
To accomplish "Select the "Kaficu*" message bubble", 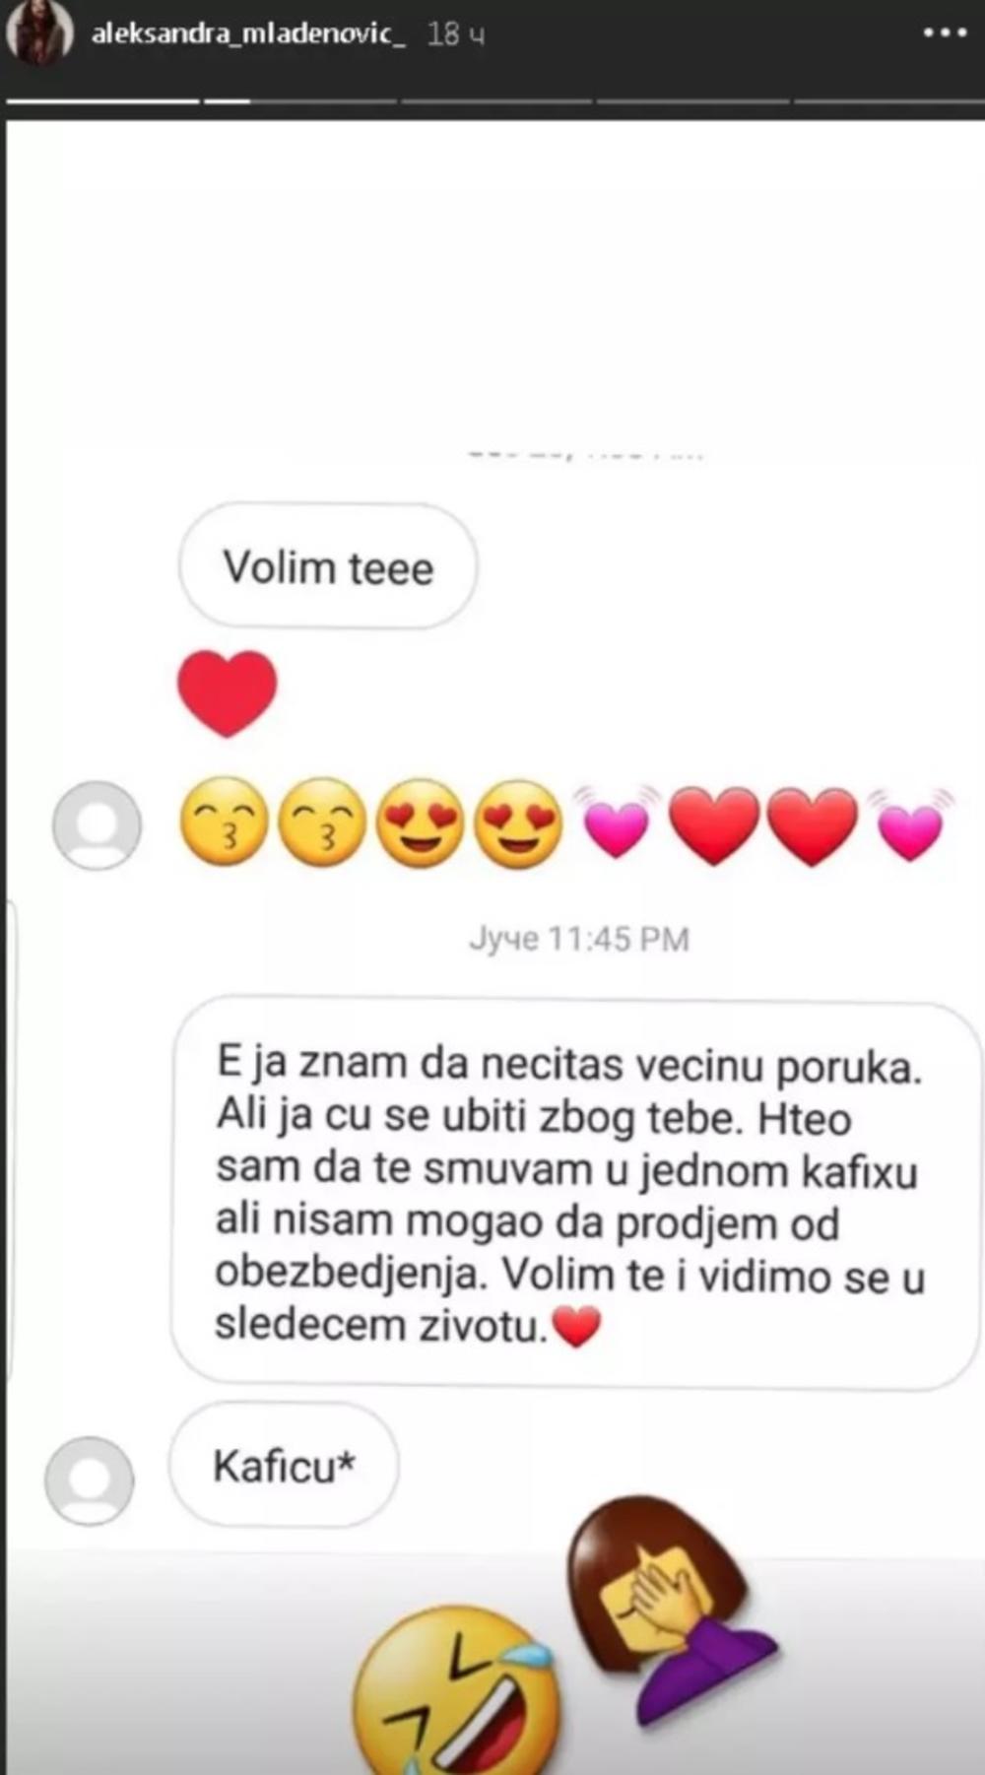I will (284, 1466).
